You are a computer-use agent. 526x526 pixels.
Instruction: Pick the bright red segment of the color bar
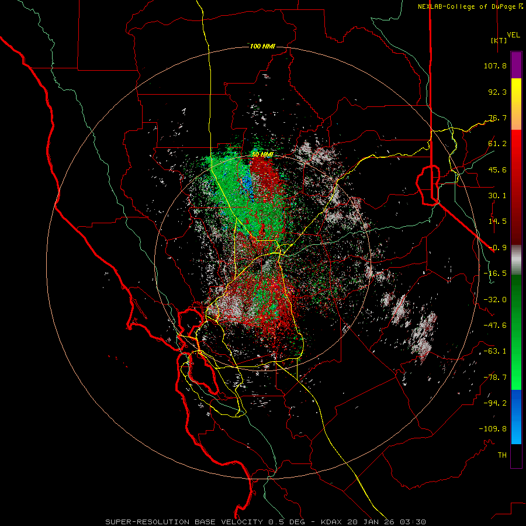coord(516,143)
